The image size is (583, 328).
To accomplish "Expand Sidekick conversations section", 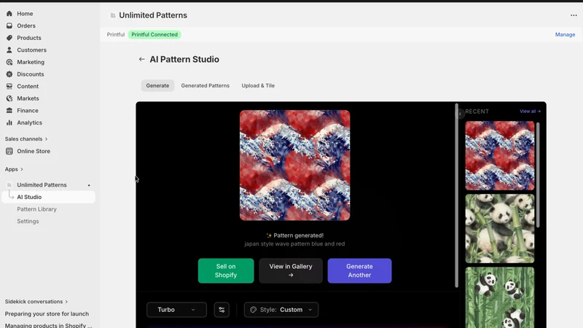I will 36,302.
